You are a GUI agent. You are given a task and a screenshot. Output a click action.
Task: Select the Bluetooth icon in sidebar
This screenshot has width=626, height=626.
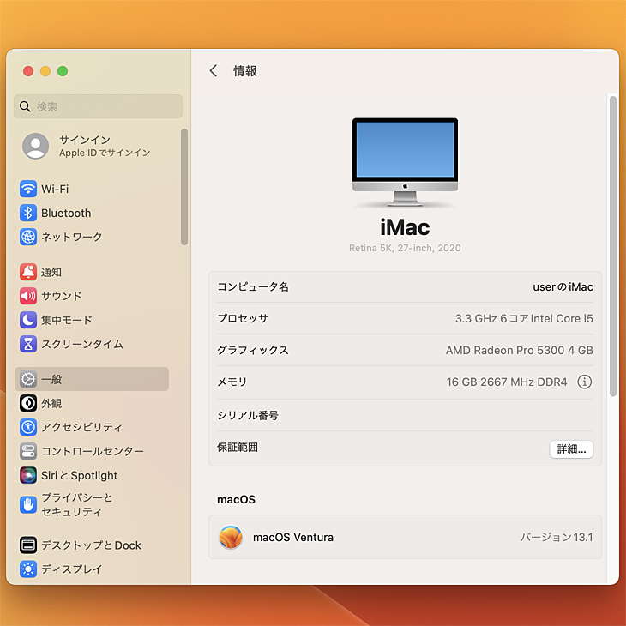coord(28,213)
